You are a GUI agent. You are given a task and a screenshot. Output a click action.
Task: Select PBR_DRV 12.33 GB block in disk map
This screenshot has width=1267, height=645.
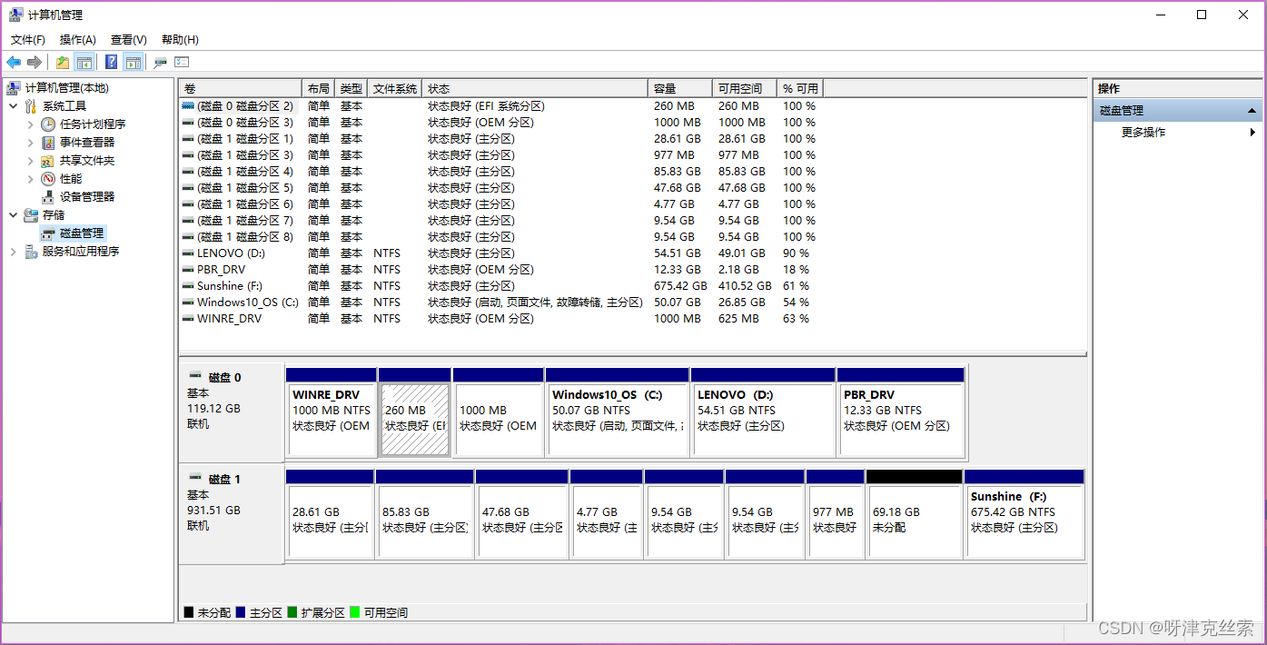click(901, 412)
